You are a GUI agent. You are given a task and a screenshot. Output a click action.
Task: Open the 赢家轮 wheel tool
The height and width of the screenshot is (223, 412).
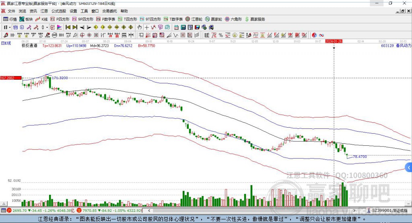coord(214,19)
